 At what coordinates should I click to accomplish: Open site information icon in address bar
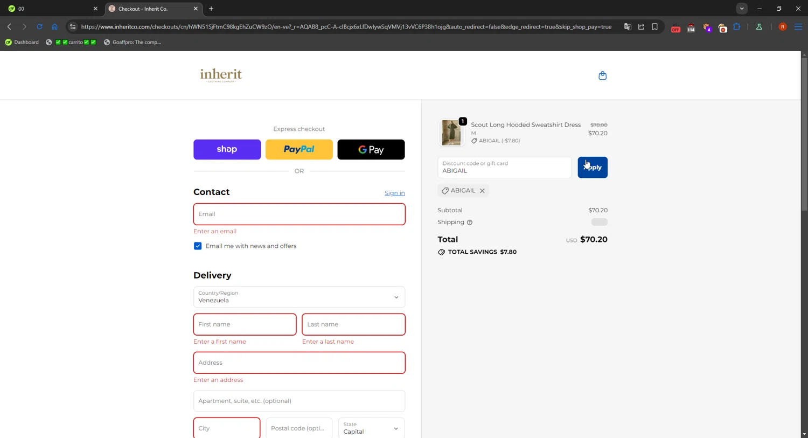click(x=73, y=26)
